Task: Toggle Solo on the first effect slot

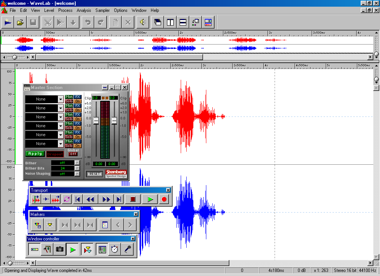Action: 69,101
